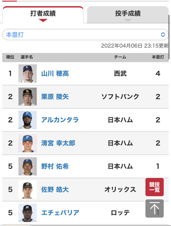171x226 pixels.
Task: Open the 本塁打 stat category dropdown
Action: (85, 34)
